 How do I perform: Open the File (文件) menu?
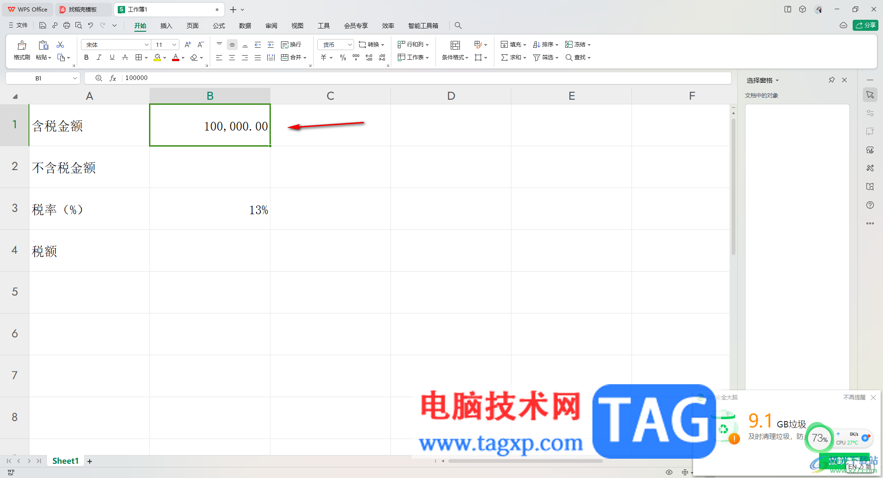point(18,25)
